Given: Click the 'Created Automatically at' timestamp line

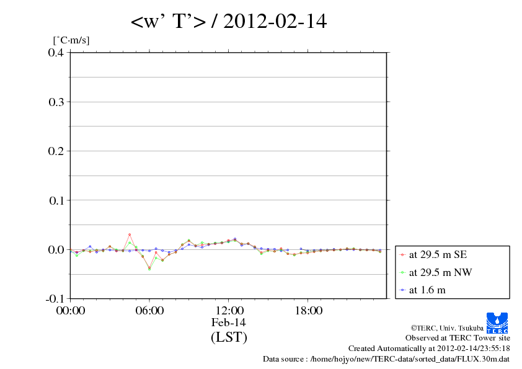Looking at the screenshot, I should coord(429,349).
